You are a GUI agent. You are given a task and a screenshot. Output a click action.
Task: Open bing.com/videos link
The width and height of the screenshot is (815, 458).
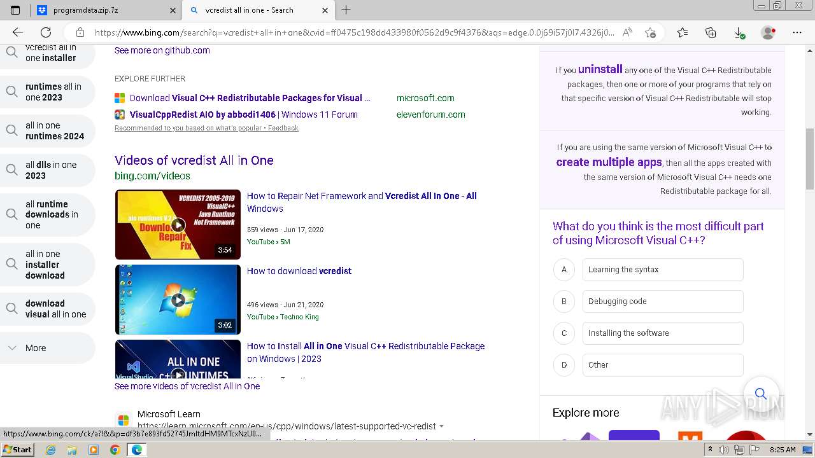pos(152,176)
